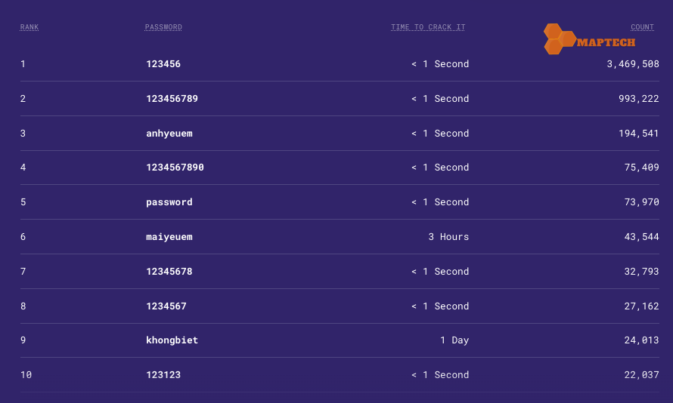The height and width of the screenshot is (403, 673).
Task: Sort by the Password column header
Action: pos(163,27)
